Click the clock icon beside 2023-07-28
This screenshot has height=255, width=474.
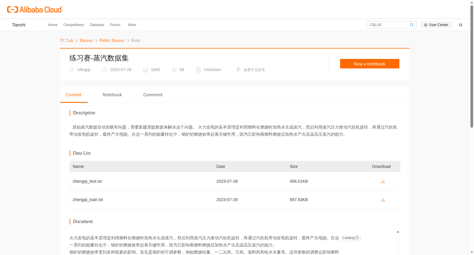coord(105,70)
